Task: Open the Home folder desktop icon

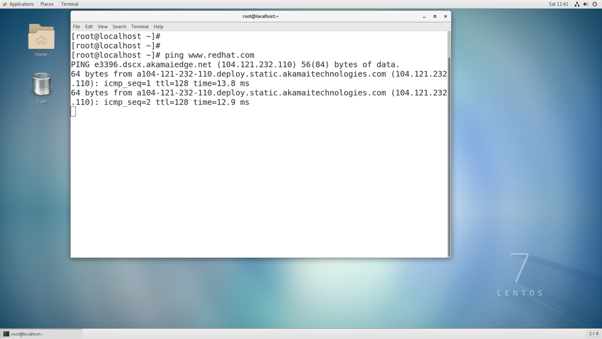Action: 41,38
